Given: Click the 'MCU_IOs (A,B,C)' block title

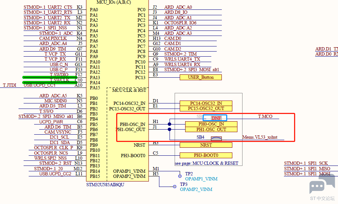Looking at the screenshot, I should tap(114, 3).
